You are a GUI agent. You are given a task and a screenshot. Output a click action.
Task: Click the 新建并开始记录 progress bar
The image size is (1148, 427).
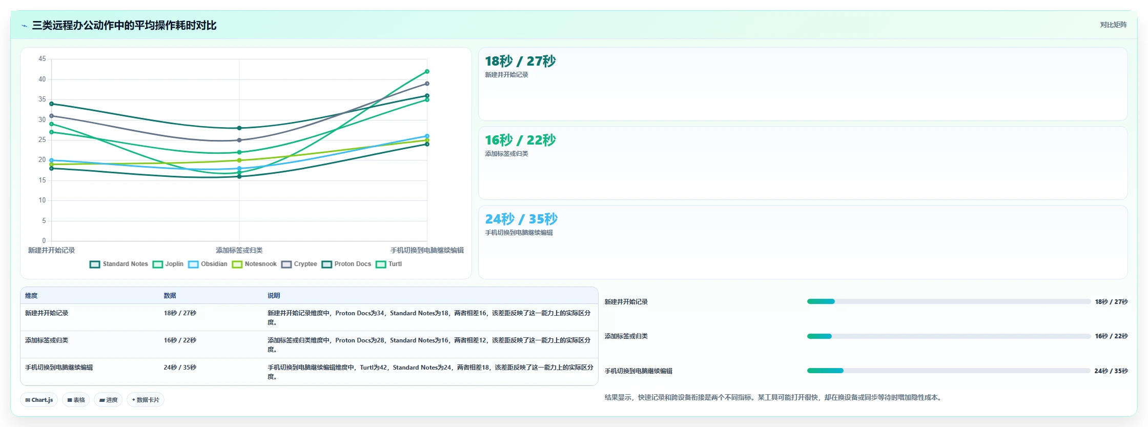click(x=949, y=301)
